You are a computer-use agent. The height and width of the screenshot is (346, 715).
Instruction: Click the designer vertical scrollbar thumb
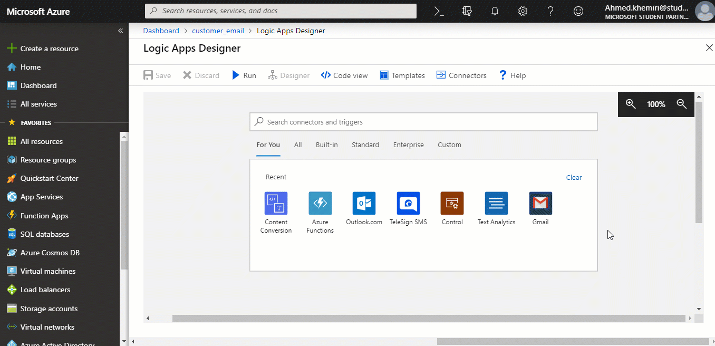coord(699,162)
